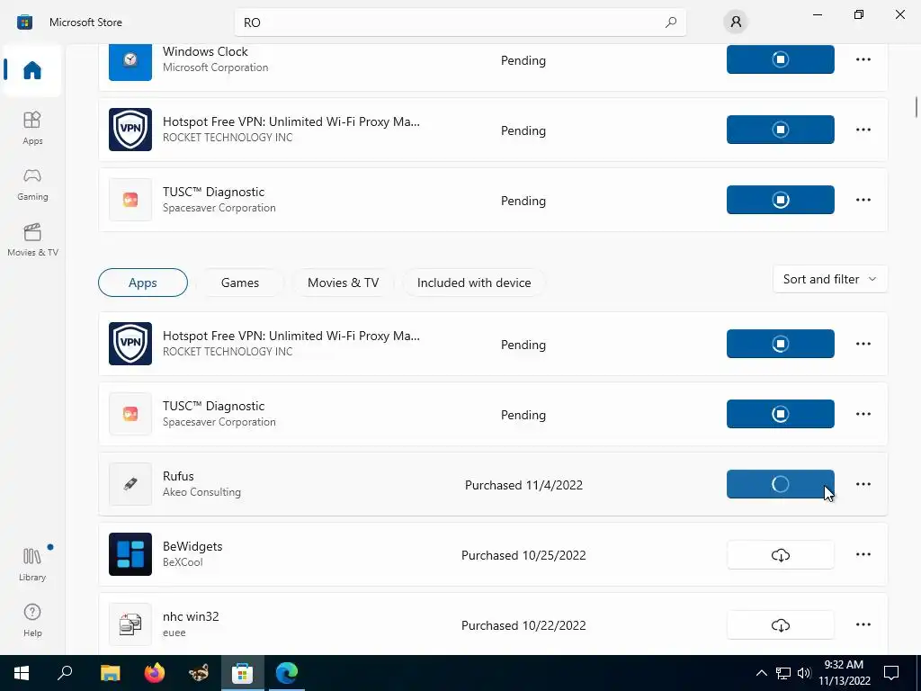
Task: Click Akeo Consulting publisher text
Action: [x=201, y=492]
